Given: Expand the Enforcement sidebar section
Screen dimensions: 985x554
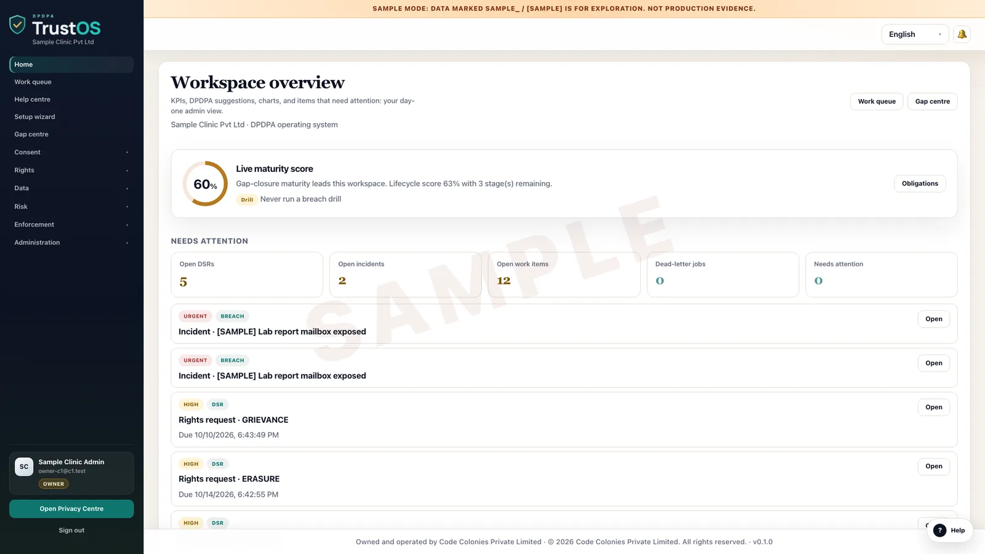Looking at the screenshot, I should click(71, 225).
